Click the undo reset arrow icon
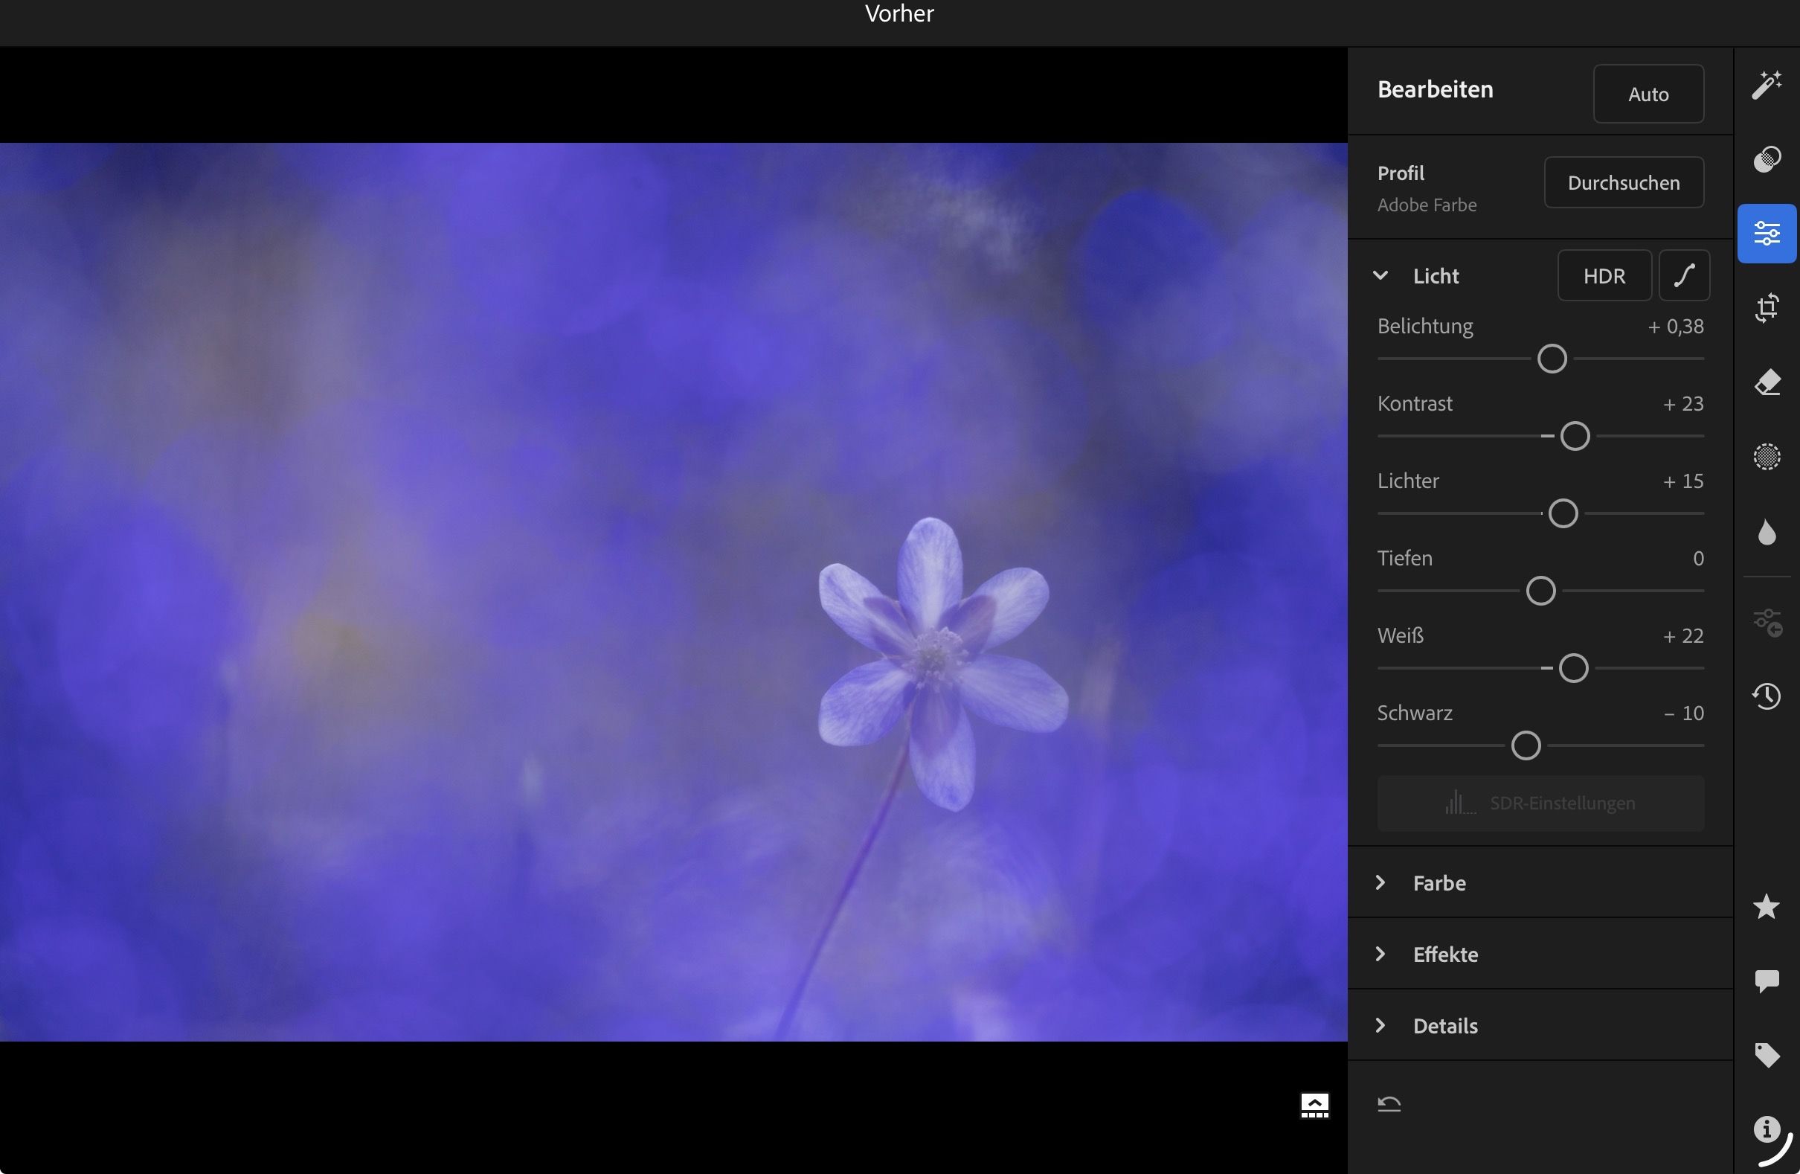 (1389, 1103)
